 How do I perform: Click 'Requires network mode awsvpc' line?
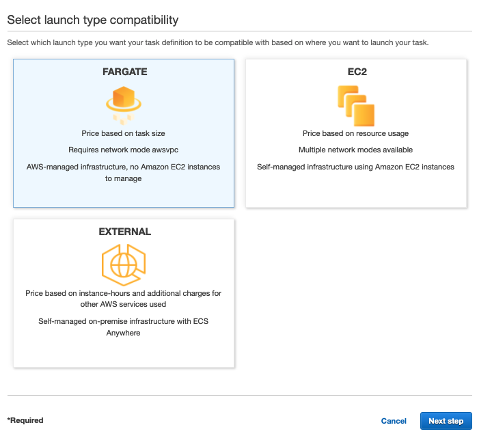tap(123, 150)
